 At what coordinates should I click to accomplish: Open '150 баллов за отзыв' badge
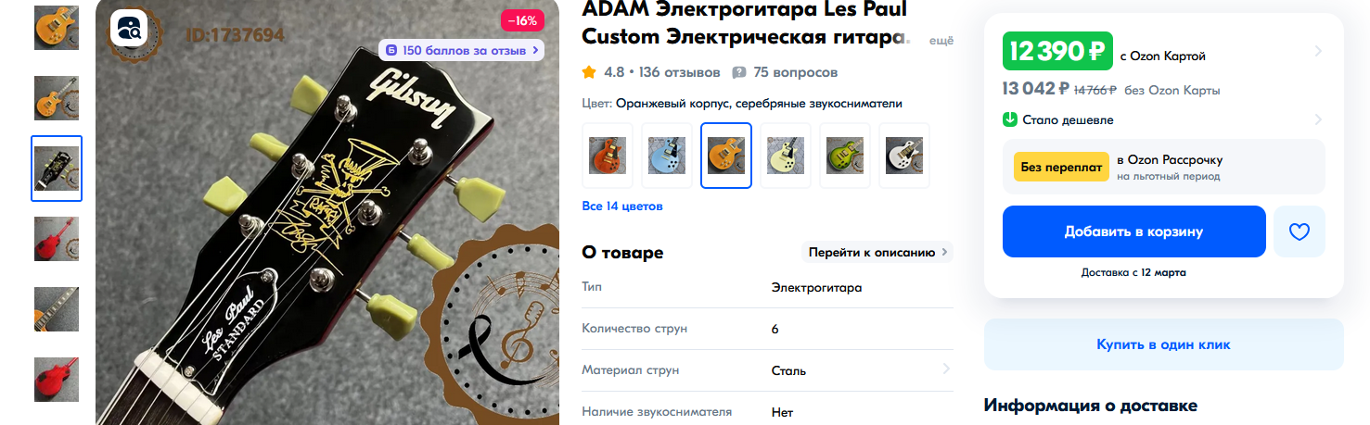pos(461,50)
